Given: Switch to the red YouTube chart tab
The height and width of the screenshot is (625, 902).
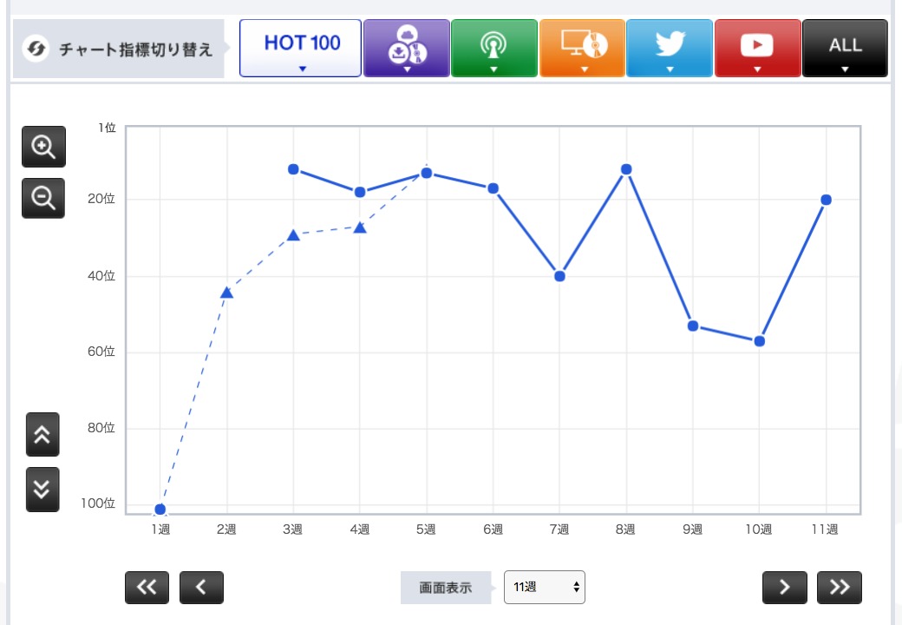Looking at the screenshot, I should pos(758,49).
